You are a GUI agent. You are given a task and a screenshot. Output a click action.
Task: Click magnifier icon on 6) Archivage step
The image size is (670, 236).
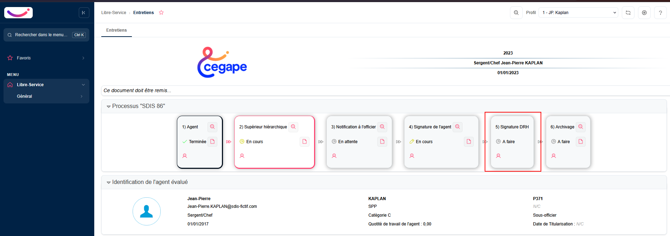pos(581,127)
